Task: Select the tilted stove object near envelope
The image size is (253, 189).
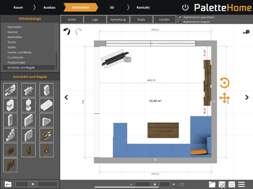Action: tap(115, 58)
